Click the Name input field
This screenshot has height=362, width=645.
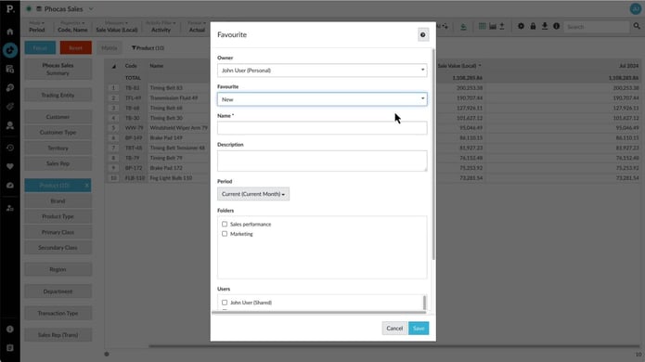322,128
